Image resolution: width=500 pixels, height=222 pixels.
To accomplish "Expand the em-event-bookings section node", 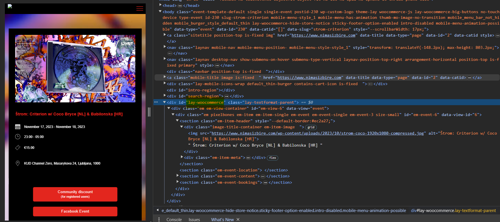I will [177, 182].
